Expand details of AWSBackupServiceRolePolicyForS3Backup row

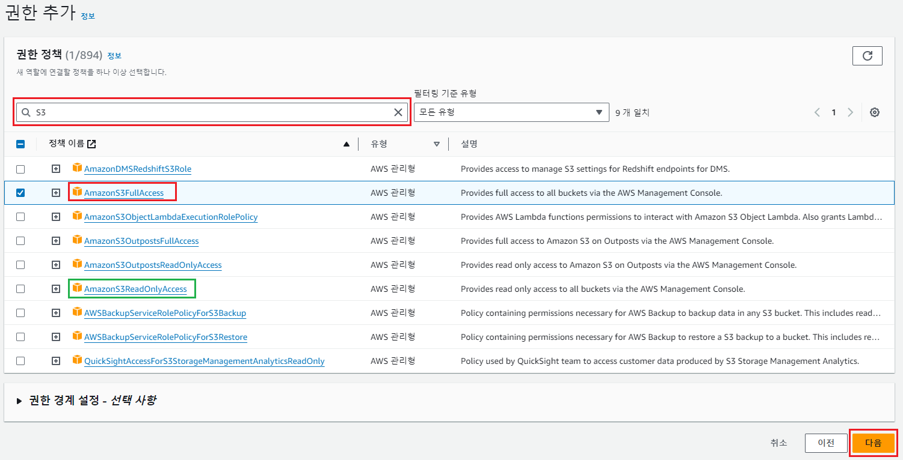56,313
